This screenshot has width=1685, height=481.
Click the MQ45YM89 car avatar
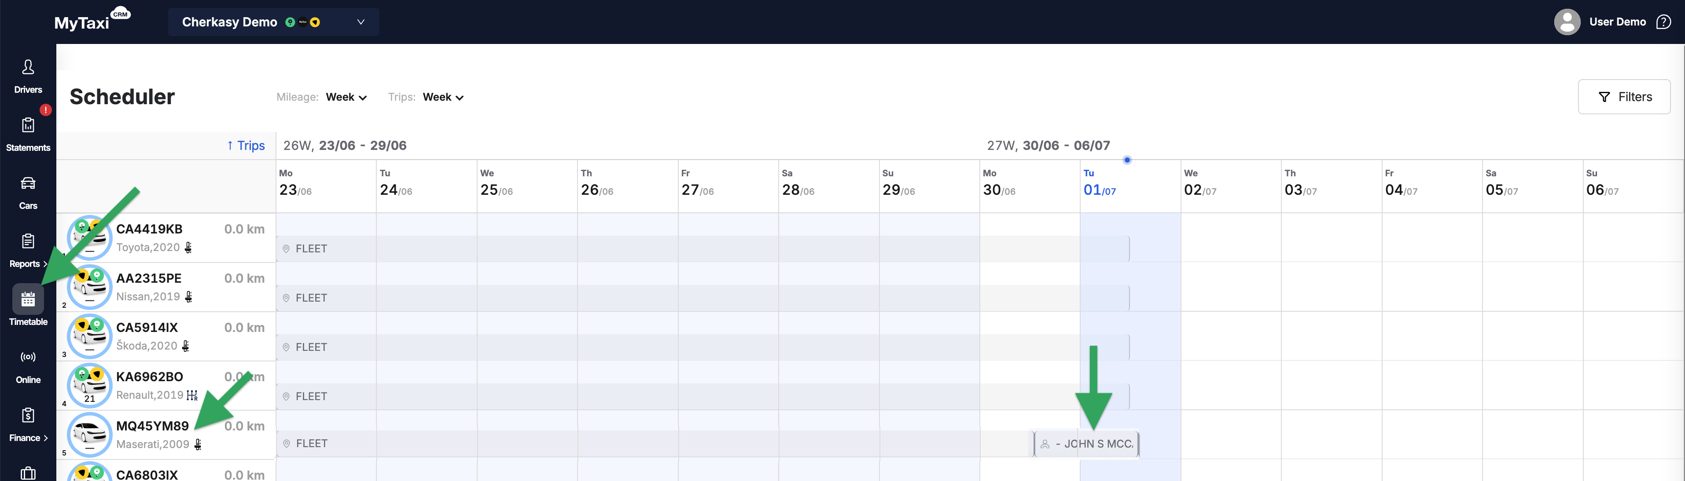pos(90,434)
